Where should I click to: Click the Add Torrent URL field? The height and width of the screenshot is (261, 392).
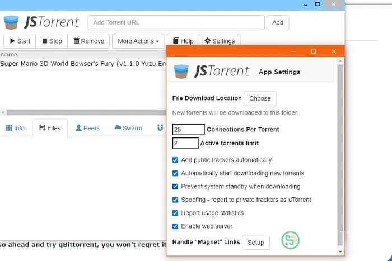click(x=176, y=22)
